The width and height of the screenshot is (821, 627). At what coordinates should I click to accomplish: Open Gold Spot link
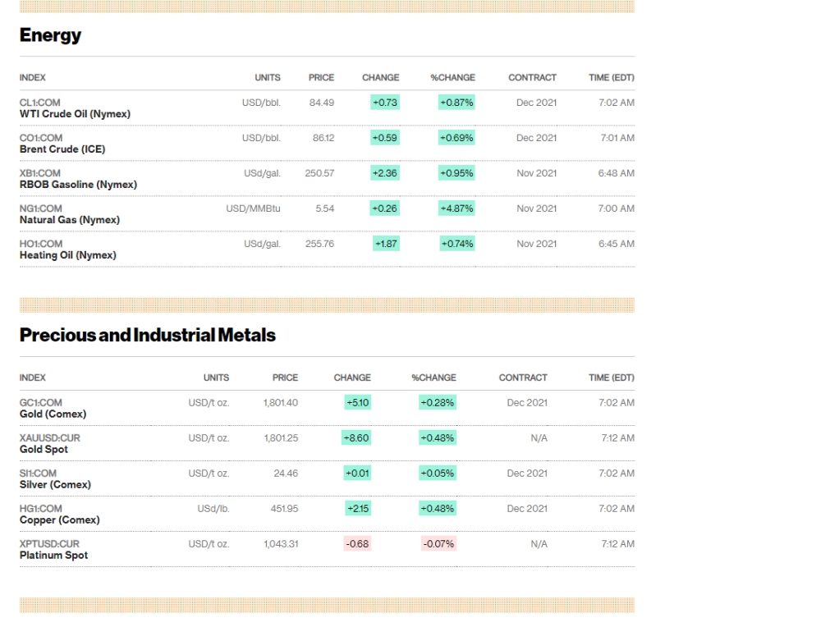[x=44, y=450]
